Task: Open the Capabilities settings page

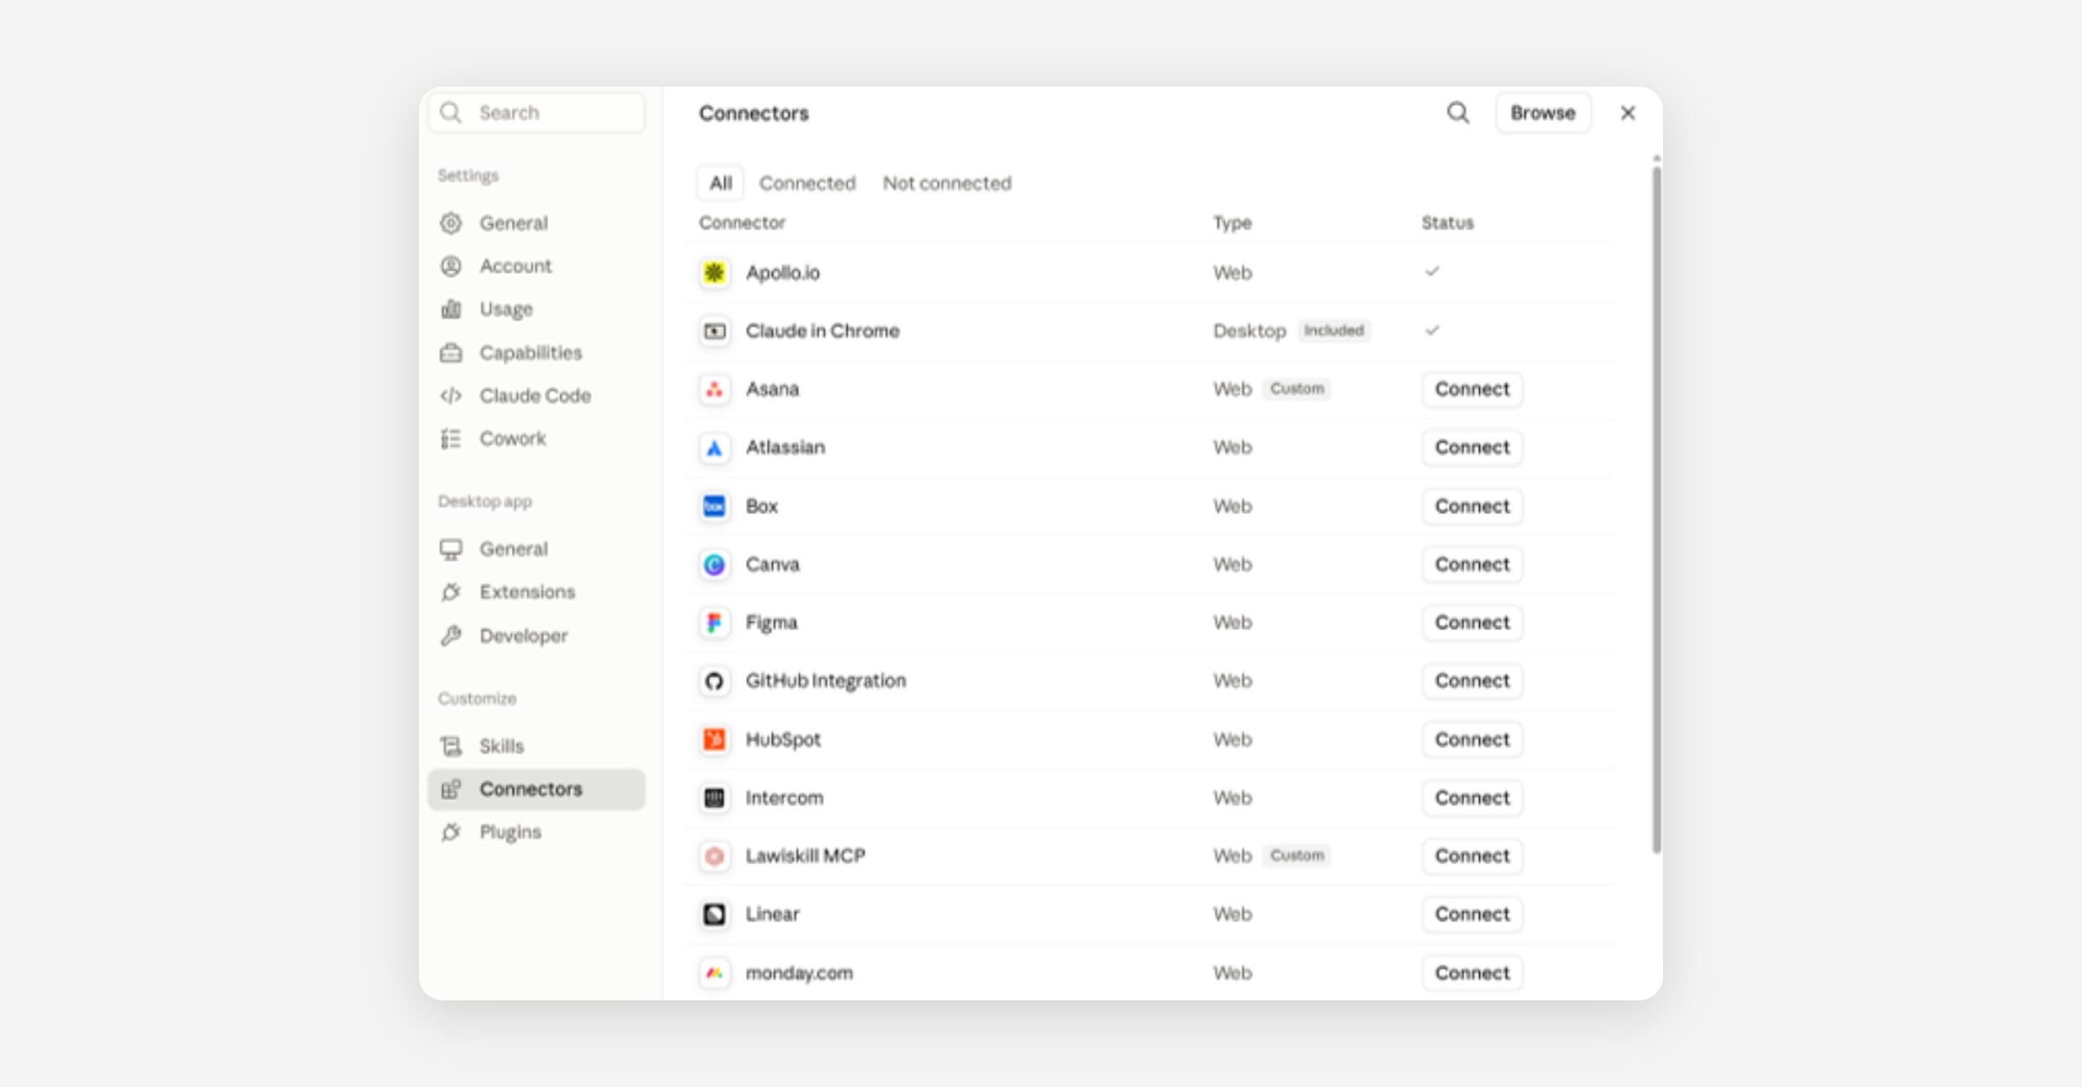Action: click(x=536, y=353)
